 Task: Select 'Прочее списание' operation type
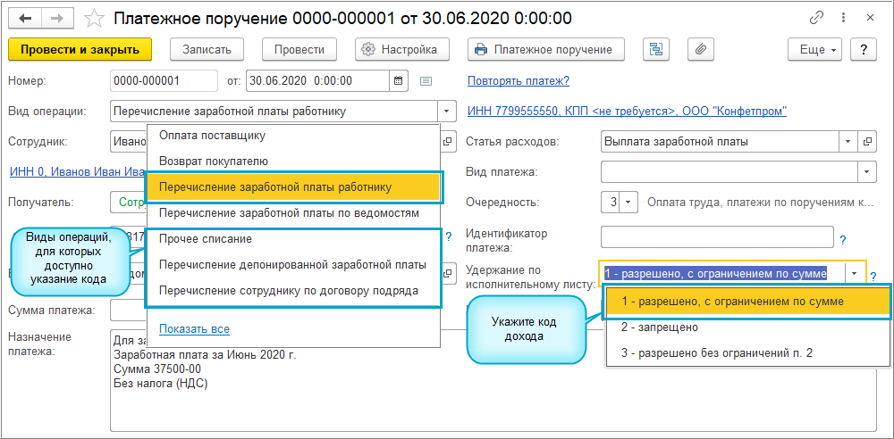206,239
